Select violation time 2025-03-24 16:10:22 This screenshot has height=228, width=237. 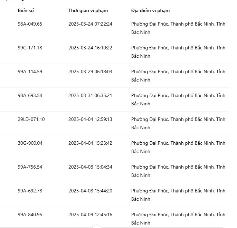point(90,48)
